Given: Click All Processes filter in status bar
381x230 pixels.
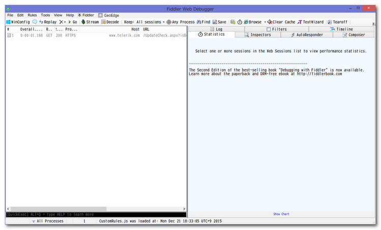Looking at the screenshot, I should coord(48,221).
